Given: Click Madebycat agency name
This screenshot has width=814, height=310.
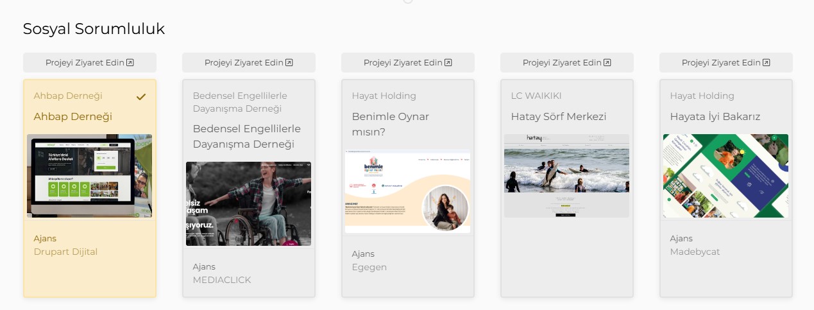Looking at the screenshot, I should tap(695, 252).
